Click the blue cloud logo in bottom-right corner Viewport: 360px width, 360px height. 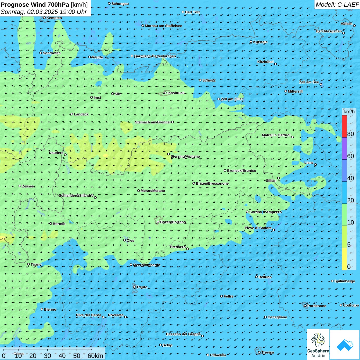click(345, 345)
